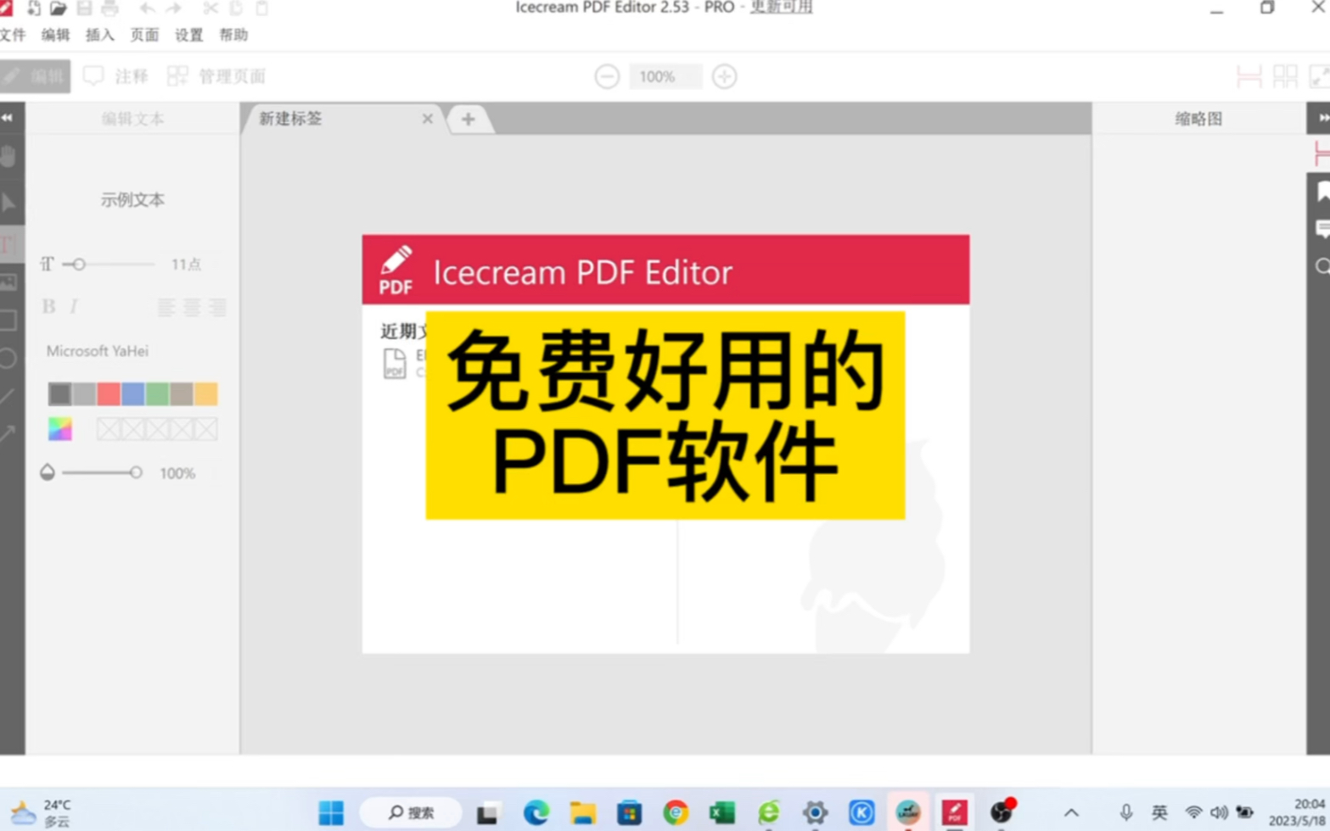
Task: Adjust the opacity slider
Action: pyautogui.click(x=102, y=472)
